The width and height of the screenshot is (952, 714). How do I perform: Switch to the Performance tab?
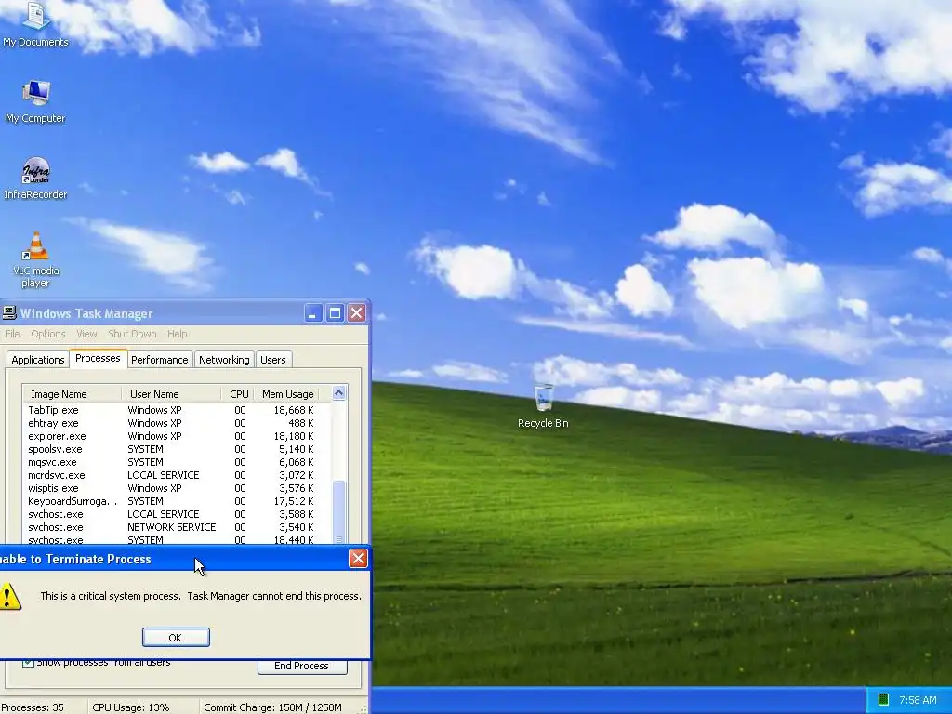pyautogui.click(x=160, y=360)
